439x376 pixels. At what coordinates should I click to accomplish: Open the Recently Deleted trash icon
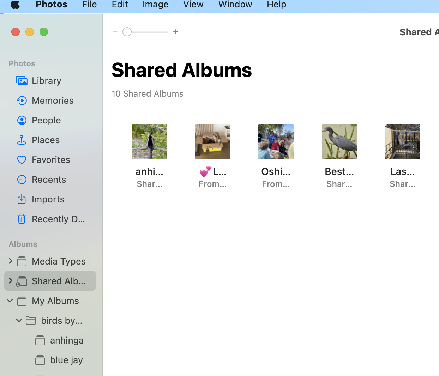(x=22, y=219)
